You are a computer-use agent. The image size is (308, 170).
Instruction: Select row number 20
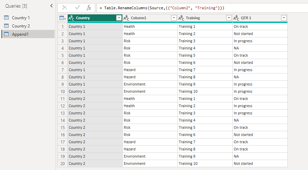click(63, 163)
